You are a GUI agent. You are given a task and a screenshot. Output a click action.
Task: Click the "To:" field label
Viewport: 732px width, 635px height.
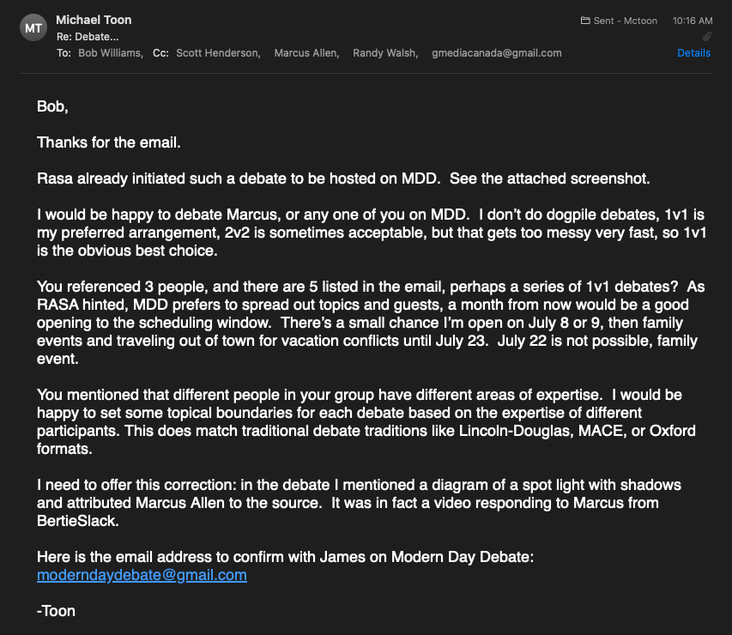tap(64, 53)
